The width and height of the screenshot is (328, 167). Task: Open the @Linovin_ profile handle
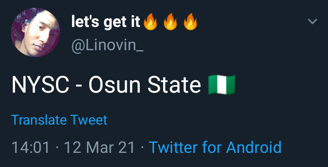click(x=108, y=46)
